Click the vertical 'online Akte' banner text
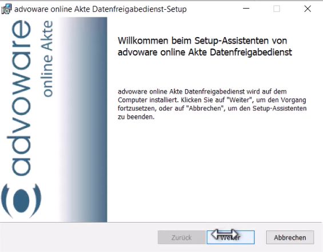323x252 pixels. click(x=46, y=58)
